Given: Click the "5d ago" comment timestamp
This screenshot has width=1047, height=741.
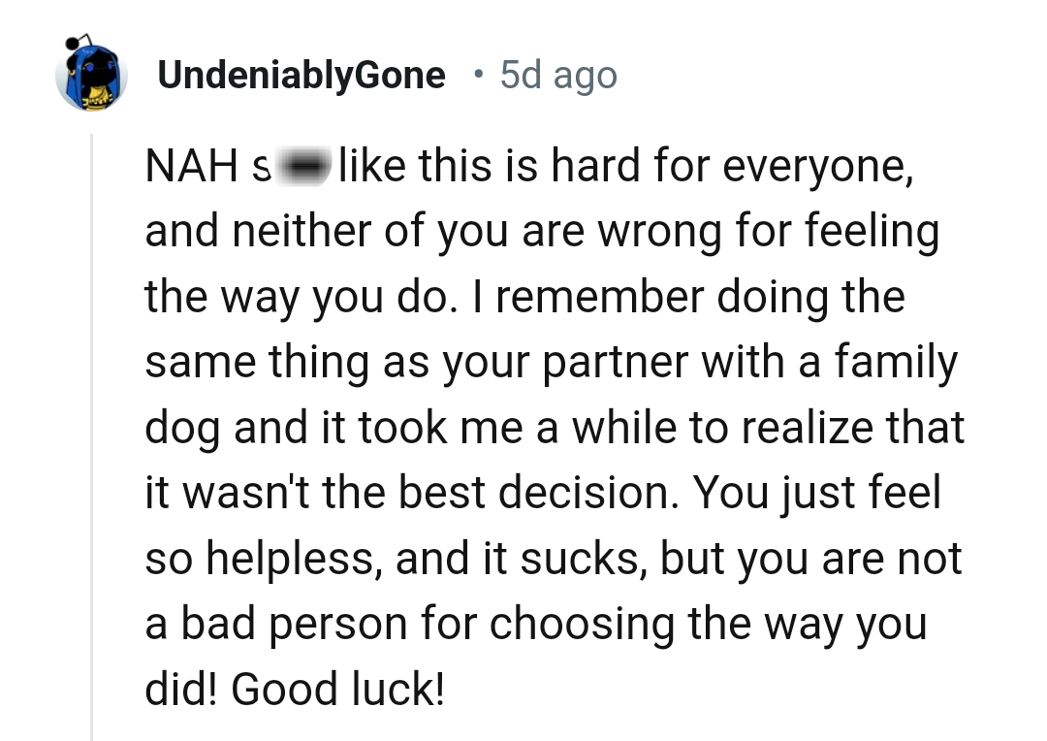Looking at the screenshot, I should tap(558, 76).
